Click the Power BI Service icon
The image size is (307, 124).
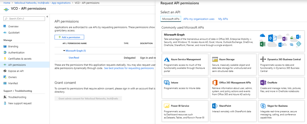click(x=167, y=106)
